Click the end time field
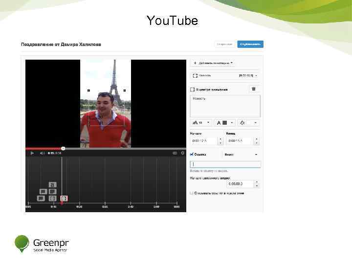 (240, 141)
